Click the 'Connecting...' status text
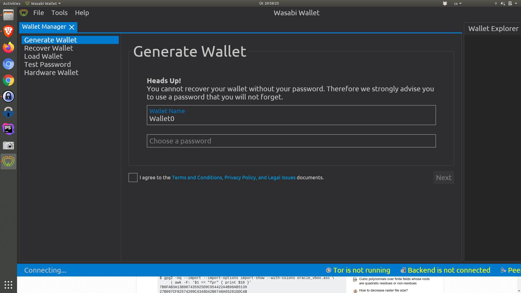Screen dimensions: 521x293 click(x=45, y=270)
